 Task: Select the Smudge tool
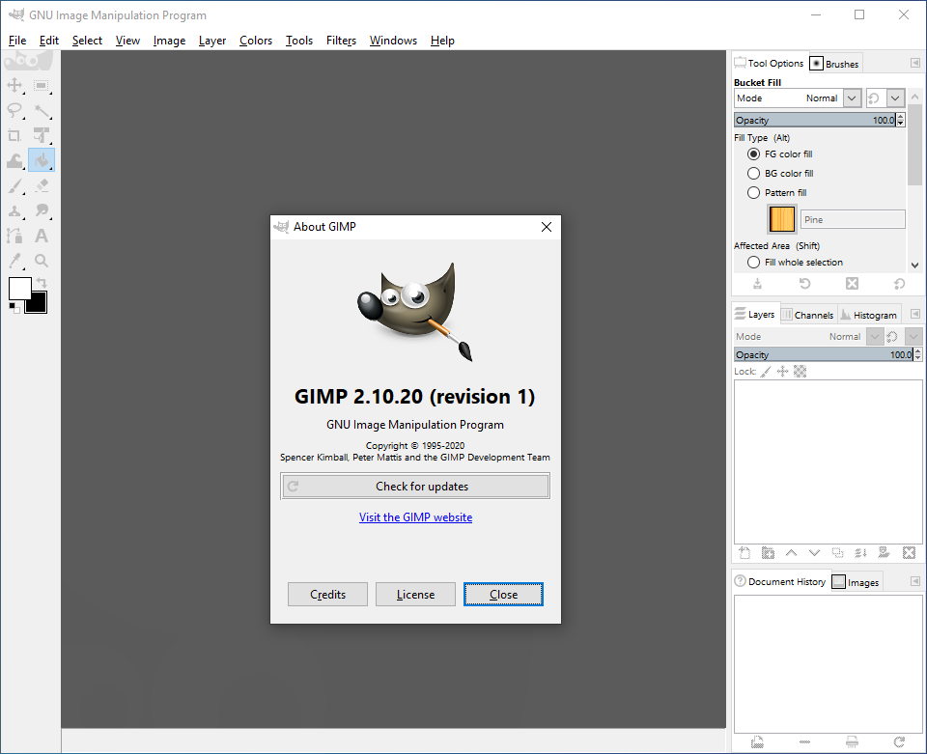point(41,210)
